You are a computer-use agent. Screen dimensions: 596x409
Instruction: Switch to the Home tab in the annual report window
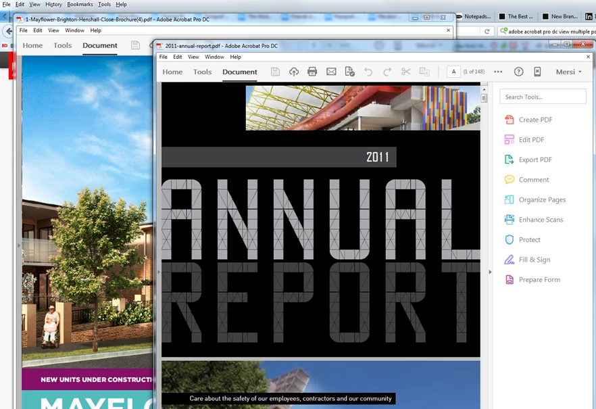click(x=172, y=72)
